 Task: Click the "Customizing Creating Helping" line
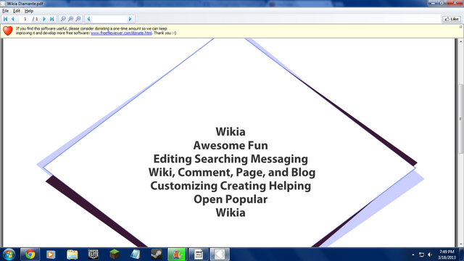(231, 186)
